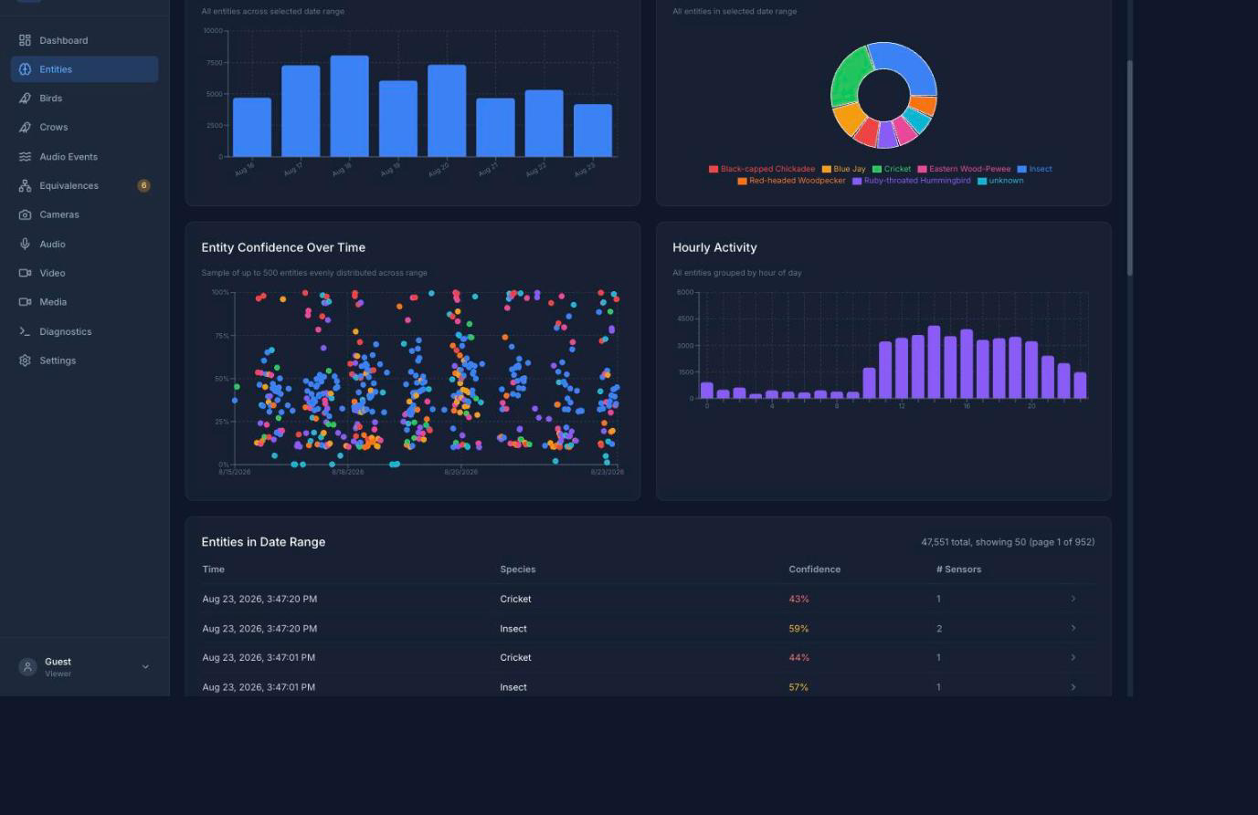Open the Audio section label
The image size is (1258, 815).
click(52, 245)
